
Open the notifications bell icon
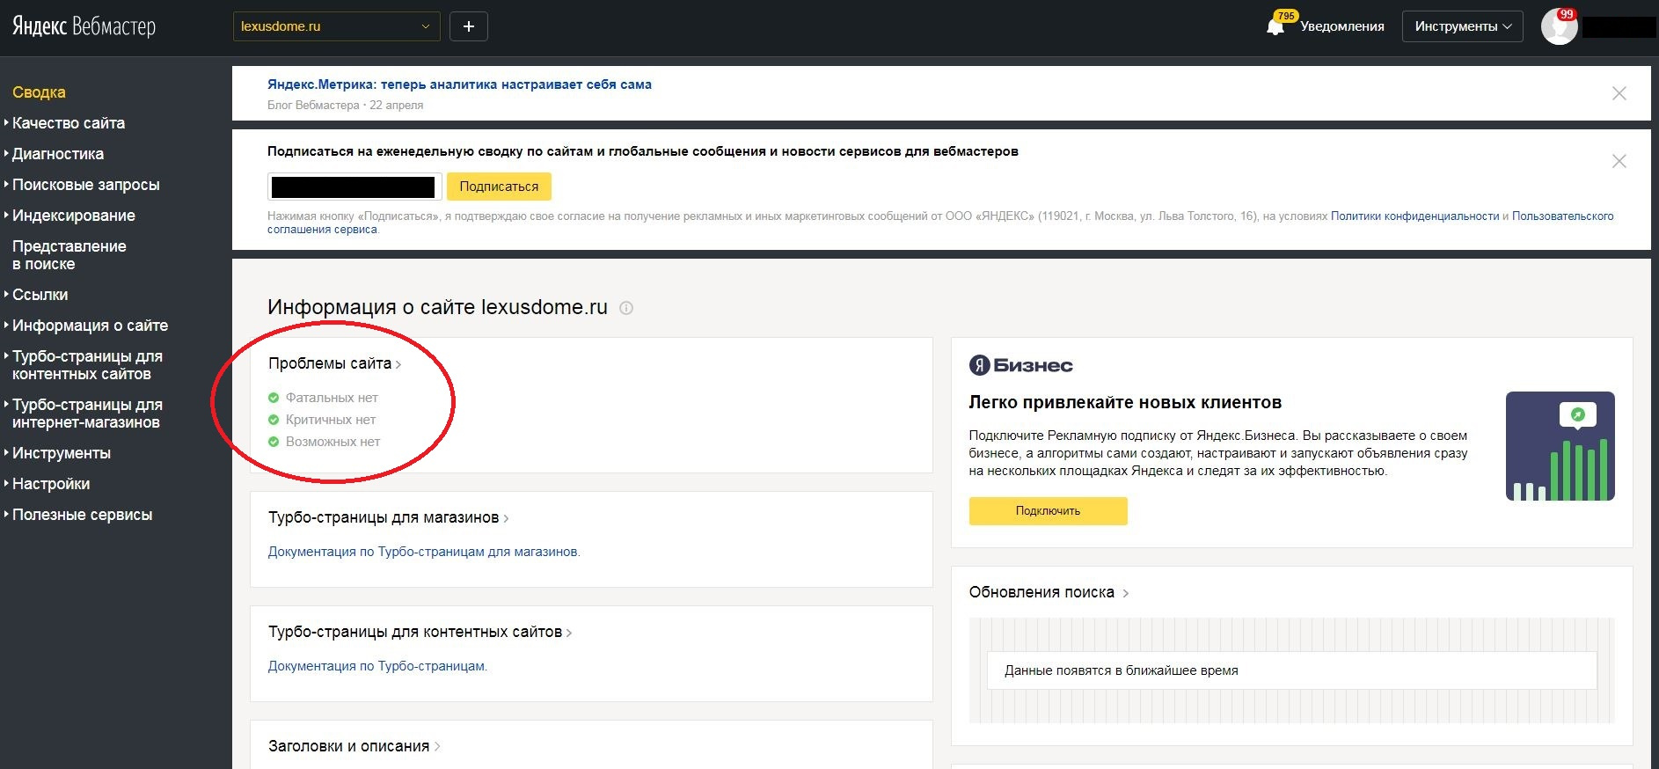tap(1275, 26)
